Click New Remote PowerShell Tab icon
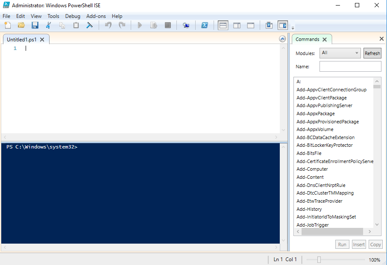387x265 pixels. tap(186, 25)
